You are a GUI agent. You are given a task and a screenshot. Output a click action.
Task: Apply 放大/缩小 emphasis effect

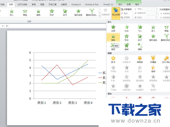click(166, 60)
